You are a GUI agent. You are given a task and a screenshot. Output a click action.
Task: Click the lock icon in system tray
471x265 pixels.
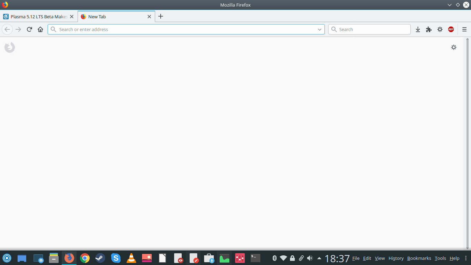[x=292, y=258]
